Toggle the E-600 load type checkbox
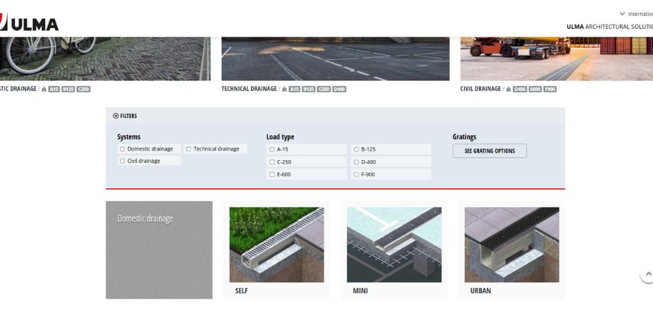Viewport: 653px width, 309px height. (272, 174)
